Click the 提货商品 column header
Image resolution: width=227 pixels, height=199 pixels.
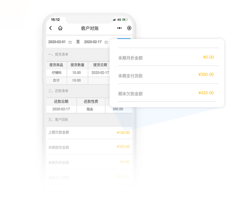coord(57,65)
